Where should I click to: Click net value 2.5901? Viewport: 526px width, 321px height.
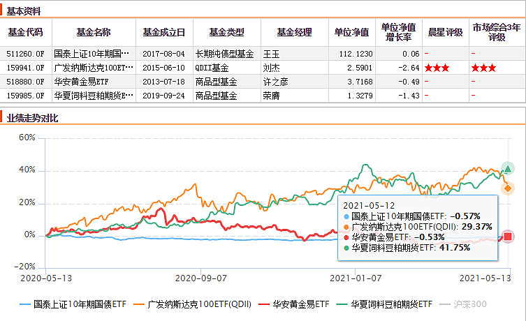click(360, 68)
